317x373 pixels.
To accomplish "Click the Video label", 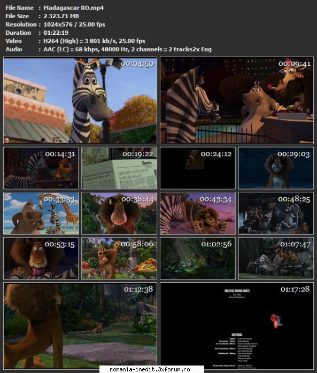I will (x=13, y=41).
